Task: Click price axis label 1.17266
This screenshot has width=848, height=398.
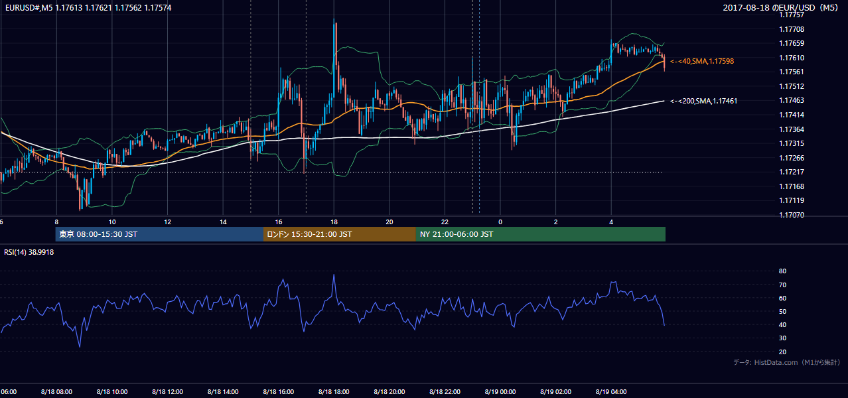Action: (791, 158)
